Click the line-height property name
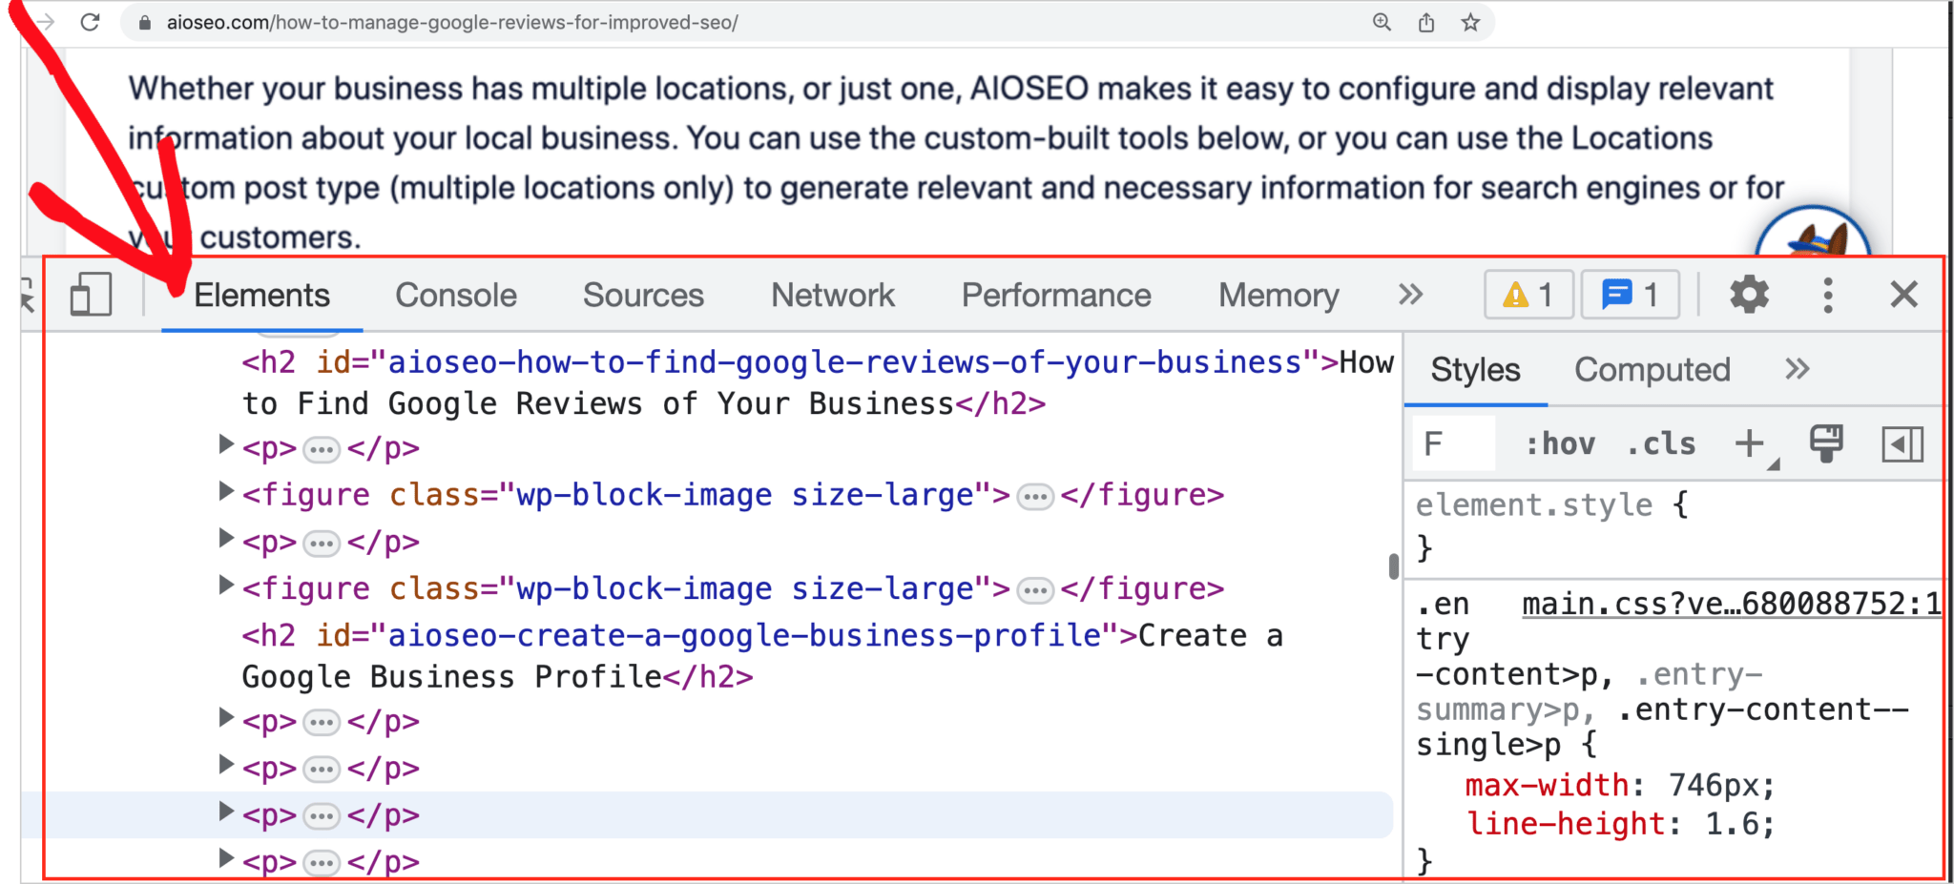The image size is (1954, 884). [x=1565, y=824]
